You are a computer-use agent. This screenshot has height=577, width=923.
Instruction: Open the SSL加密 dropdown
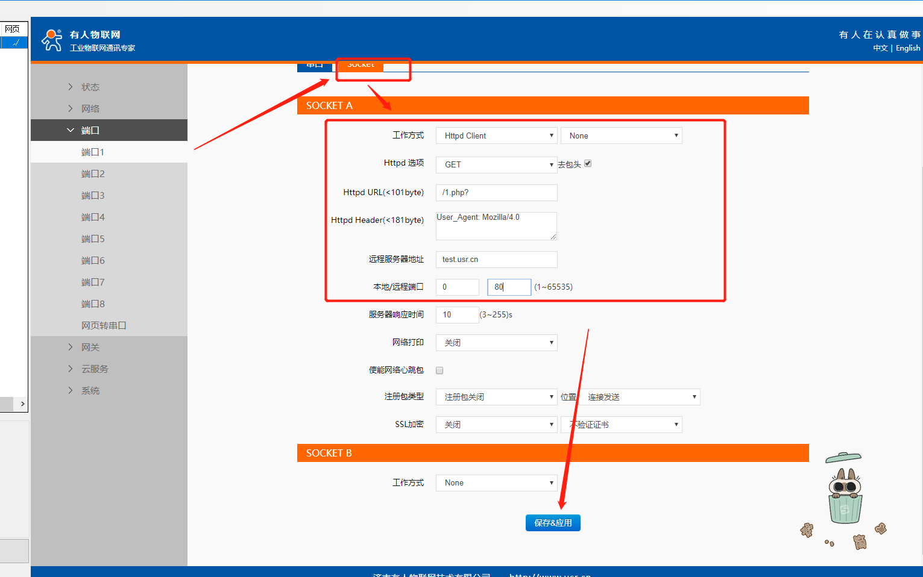click(497, 425)
